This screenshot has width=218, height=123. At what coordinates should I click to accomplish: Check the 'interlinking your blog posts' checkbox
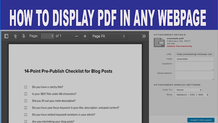tap(26, 122)
